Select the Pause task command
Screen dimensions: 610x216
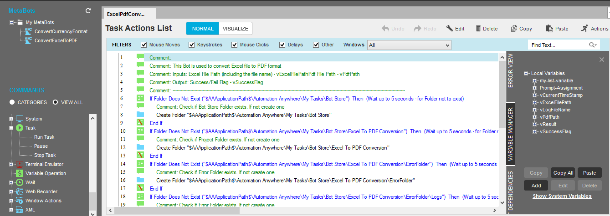(x=41, y=146)
